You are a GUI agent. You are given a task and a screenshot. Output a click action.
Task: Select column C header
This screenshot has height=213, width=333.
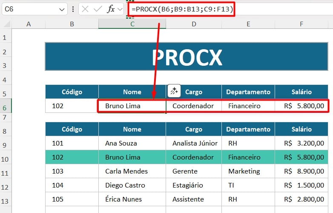[x=132, y=24]
